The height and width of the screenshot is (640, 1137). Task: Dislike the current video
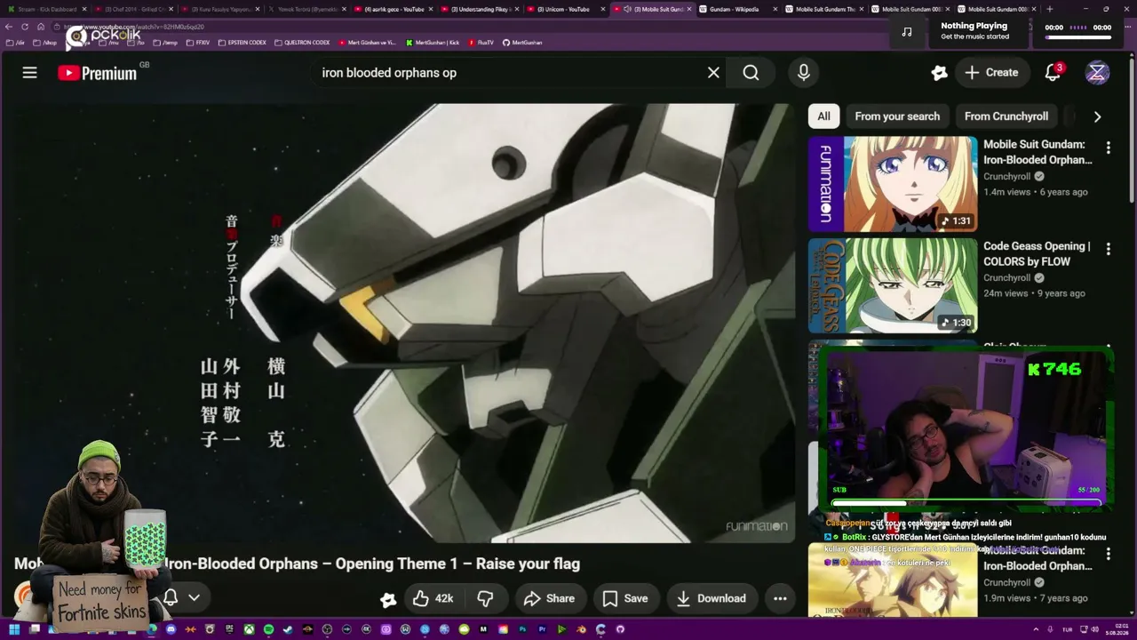(485, 599)
